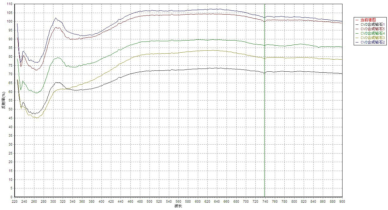Click the olive line swatch for CVD合成钻石3
This screenshot has height=210, width=388.
coord(357,38)
